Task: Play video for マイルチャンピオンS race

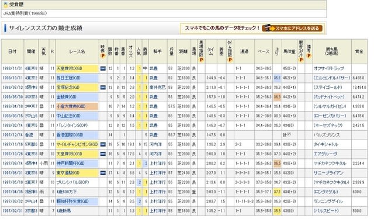Action: click(103, 144)
